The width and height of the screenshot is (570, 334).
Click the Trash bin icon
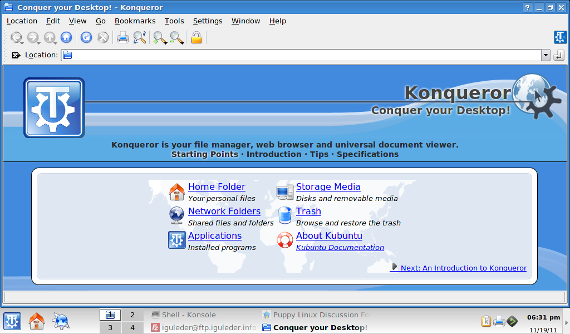[x=284, y=215]
